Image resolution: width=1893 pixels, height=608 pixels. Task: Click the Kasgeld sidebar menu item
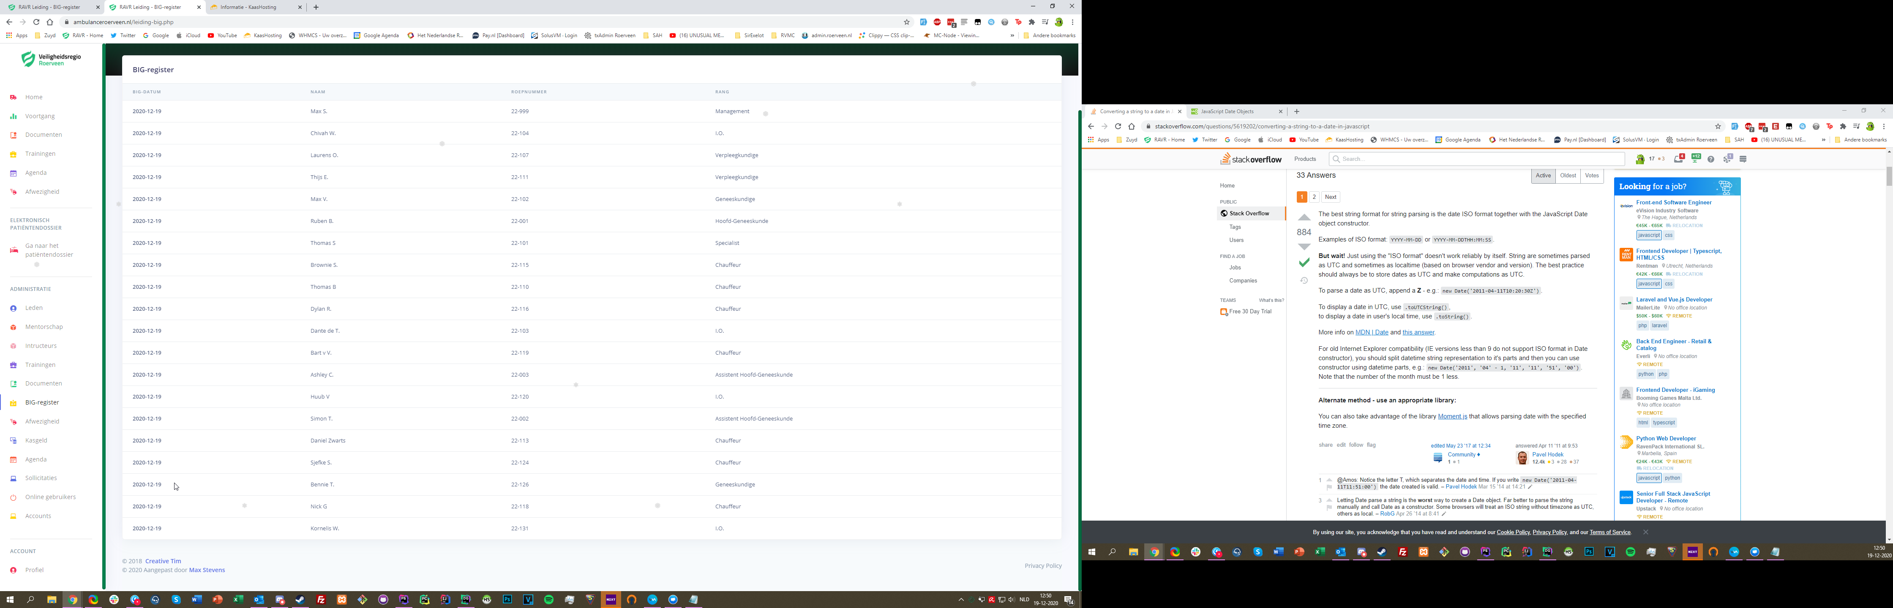pyautogui.click(x=36, y=440)
